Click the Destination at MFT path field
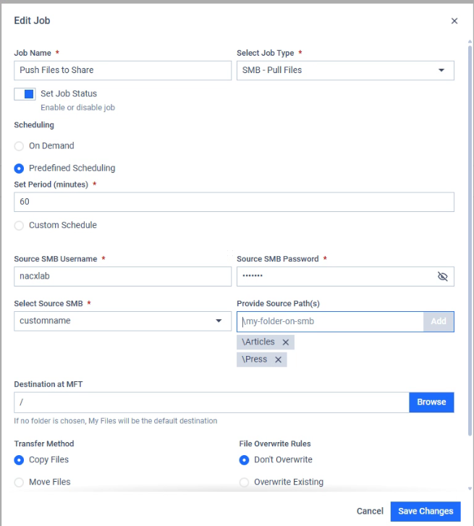474x526 pixels. click(x=212, y=402)
